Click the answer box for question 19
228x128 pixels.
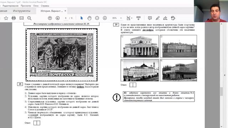pos(133,85)
